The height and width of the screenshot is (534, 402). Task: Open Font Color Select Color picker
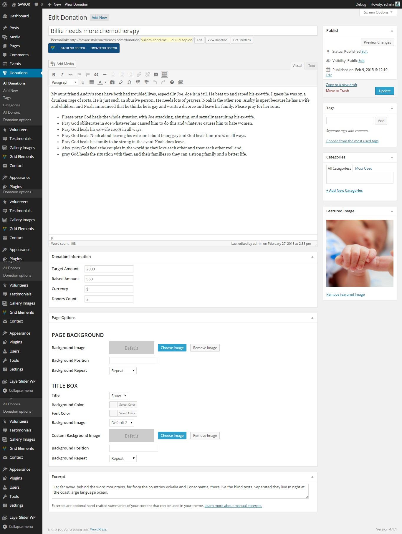click(123, 413)
